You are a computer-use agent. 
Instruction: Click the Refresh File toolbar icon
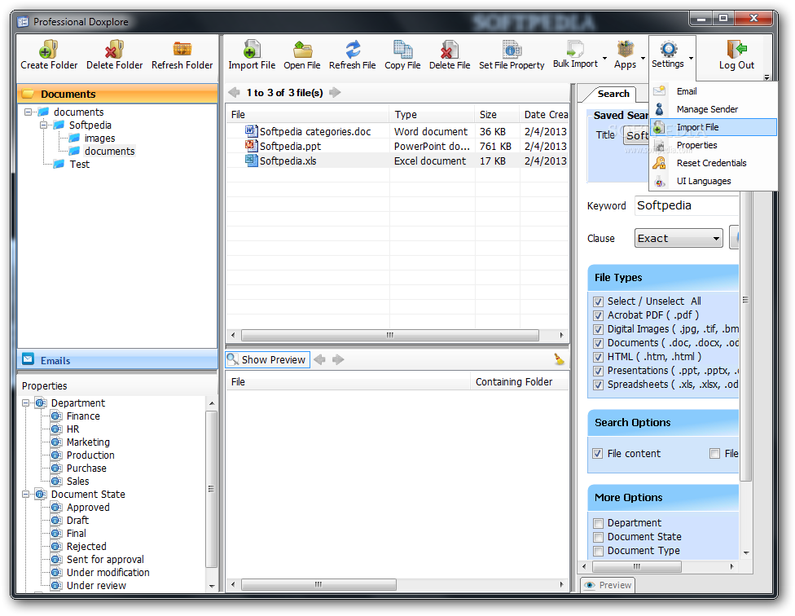[353, 50]
